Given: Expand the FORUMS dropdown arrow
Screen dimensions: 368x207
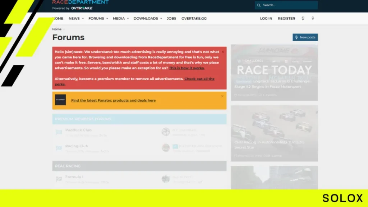Looking at the screenshot, I should coord(107,19).
